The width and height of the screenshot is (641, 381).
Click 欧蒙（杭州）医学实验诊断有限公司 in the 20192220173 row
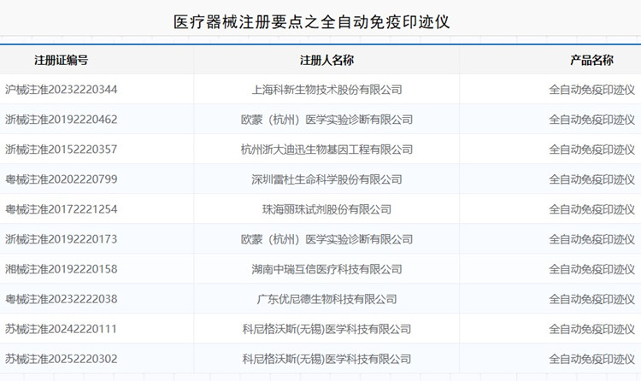(x=326, y=239)
